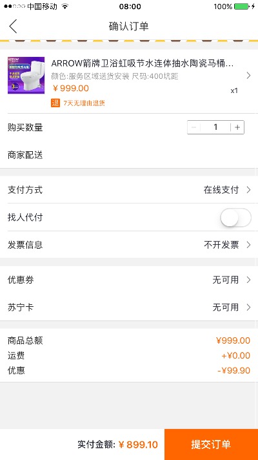Open the 不开发票 invoice setting
258x460 pixels.
pyautogui.click(x=221, y=245)
